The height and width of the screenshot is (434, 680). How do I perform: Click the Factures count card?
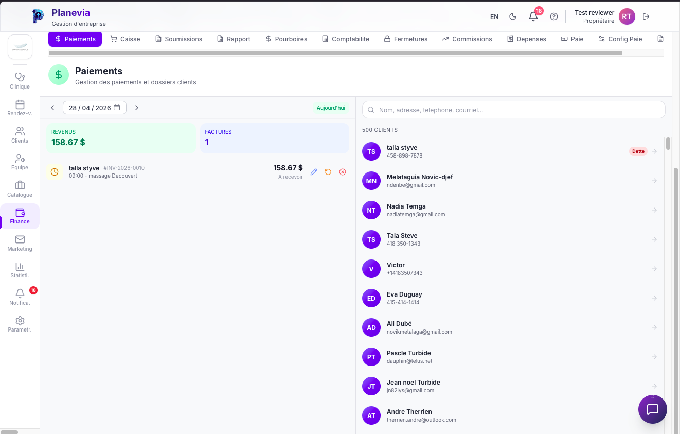[275, 138]
